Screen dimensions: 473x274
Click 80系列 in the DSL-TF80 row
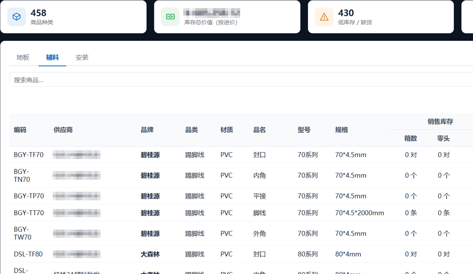point(308,254)
